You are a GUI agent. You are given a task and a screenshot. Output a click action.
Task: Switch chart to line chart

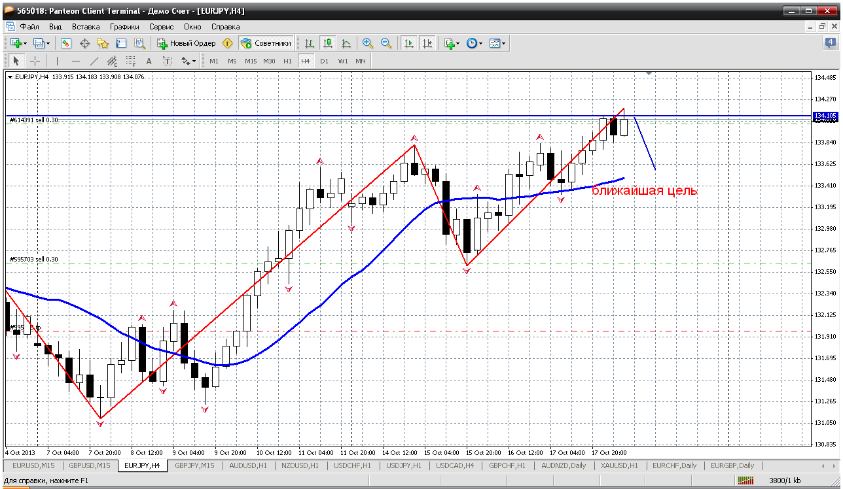coord(346,43)
